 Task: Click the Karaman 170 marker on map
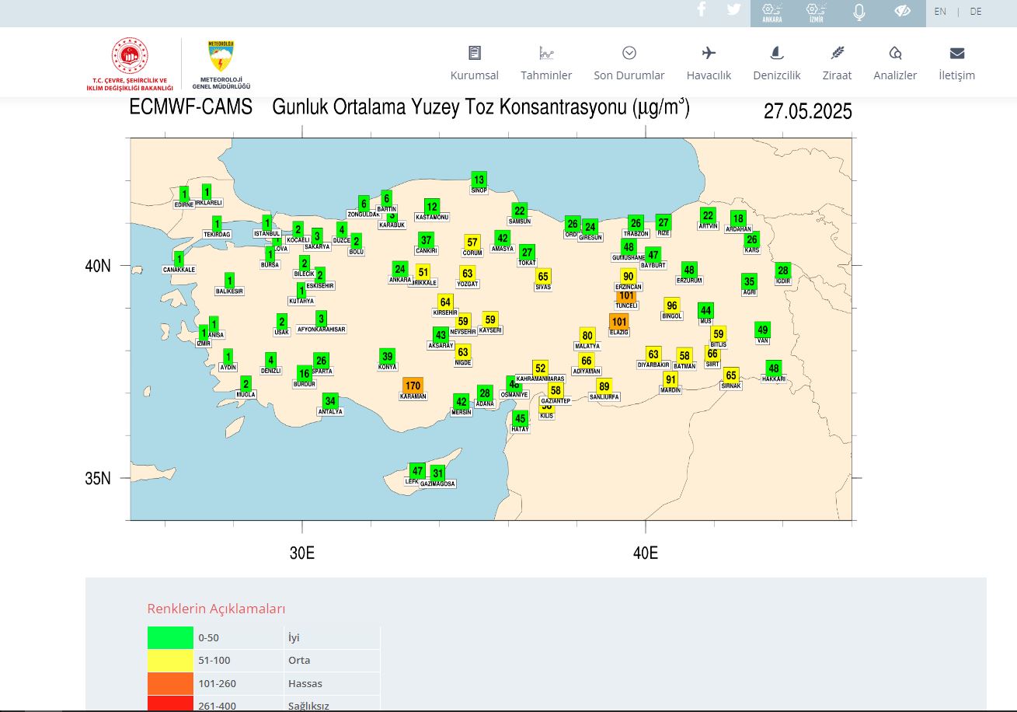[x=413, y=386]
